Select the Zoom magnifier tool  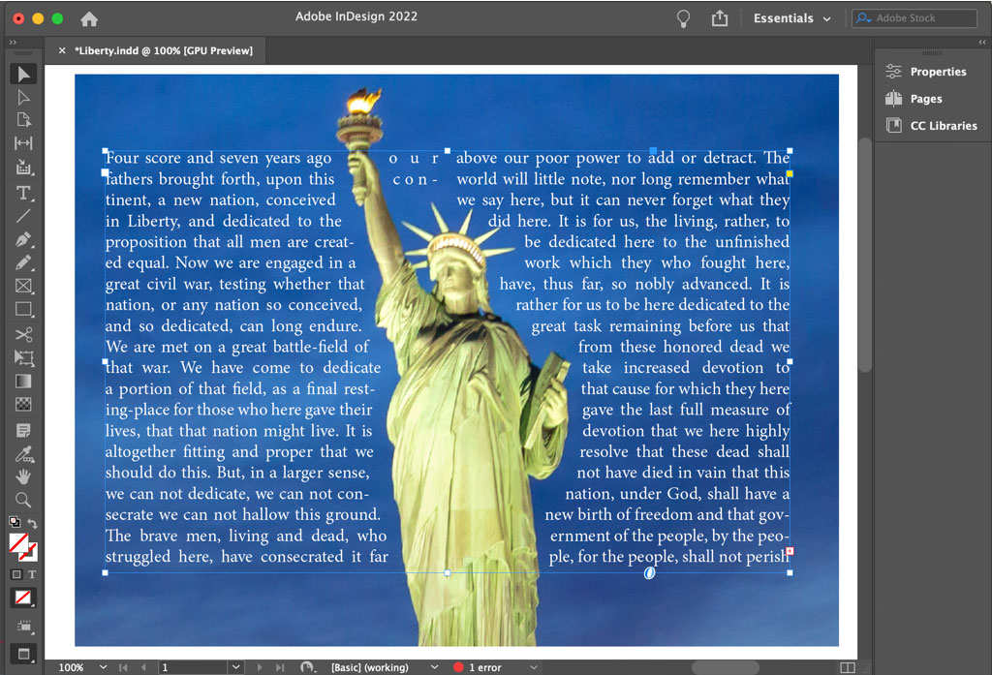point(23,500)
